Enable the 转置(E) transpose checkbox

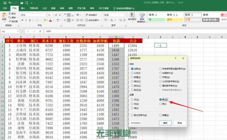click(160, 115)
